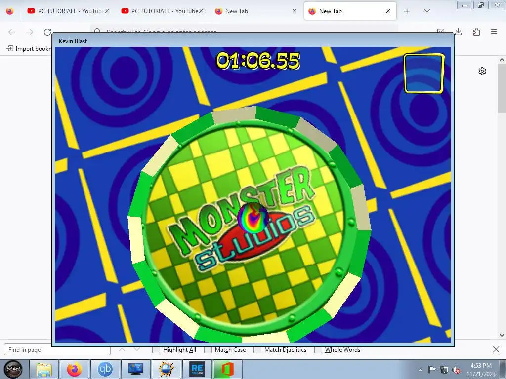
Task: Open the taskbar clock and date
Action: pyautogui.click(x=481, y=370)
